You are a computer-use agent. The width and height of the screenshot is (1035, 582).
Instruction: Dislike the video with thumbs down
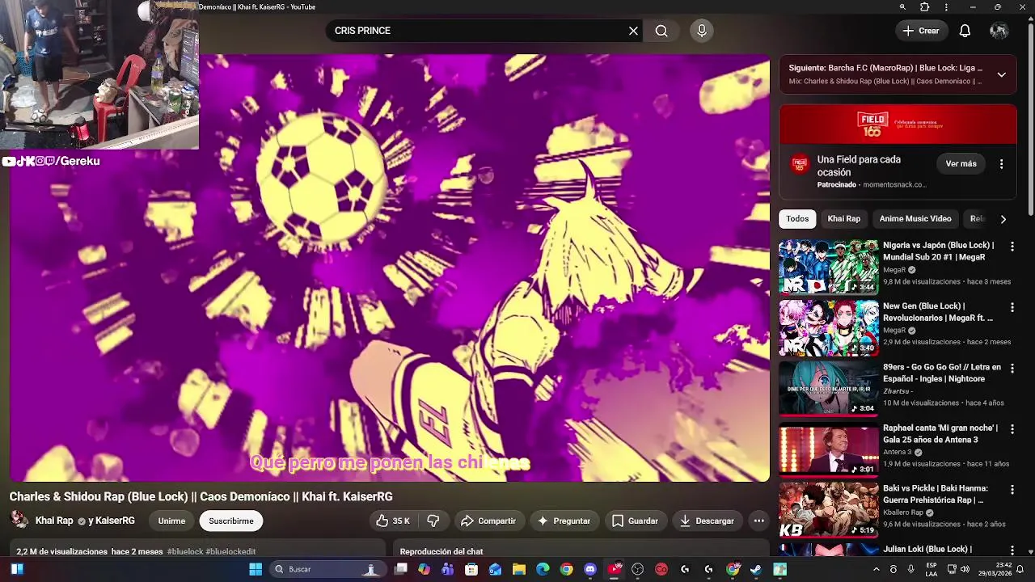433,521
